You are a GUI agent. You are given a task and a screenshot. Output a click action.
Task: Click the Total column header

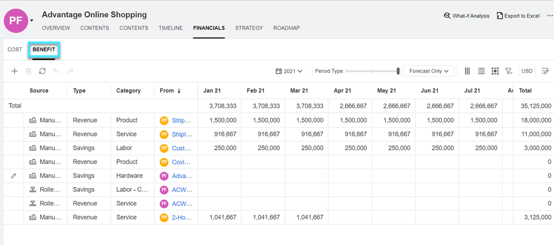point(525,91)
